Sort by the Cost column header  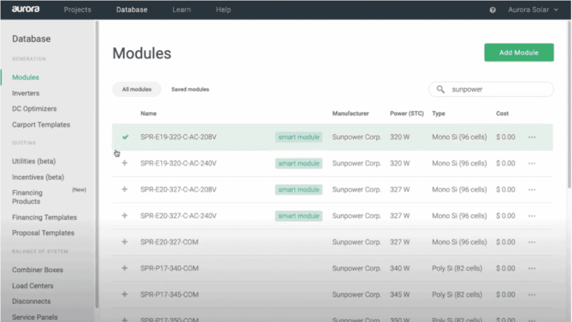pos(502,113)
